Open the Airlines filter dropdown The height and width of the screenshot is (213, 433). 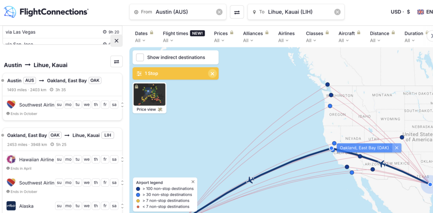[x=286, y=37]
